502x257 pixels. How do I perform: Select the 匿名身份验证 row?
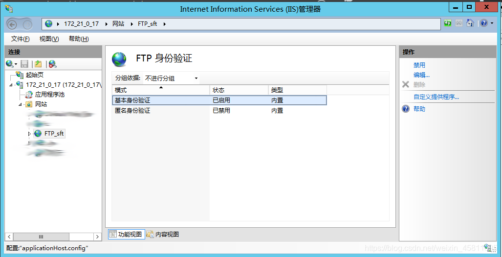(x=219, y=111)
